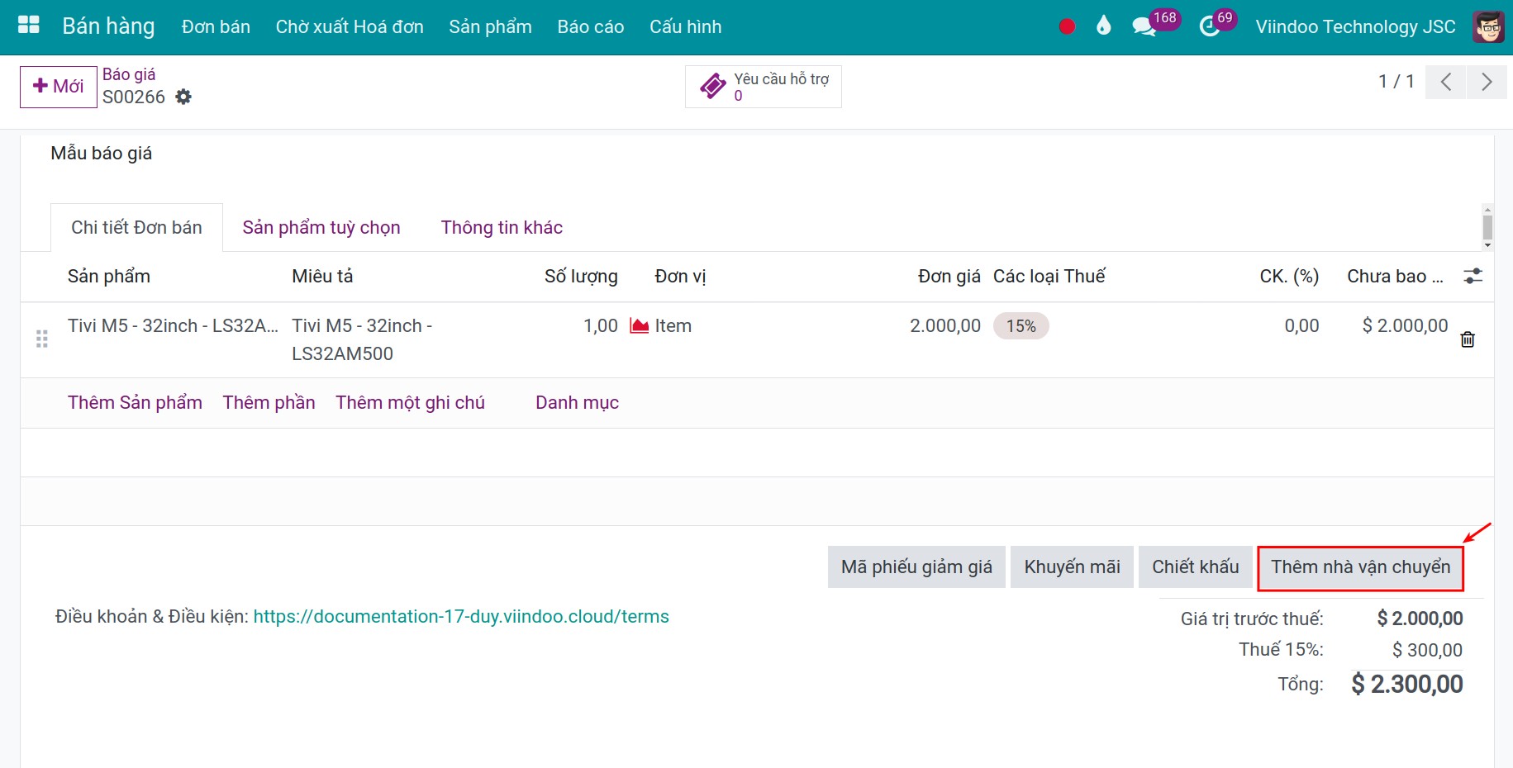
Task: Open the gear actions menu beside S00266
Action: [x=183, y=97]
